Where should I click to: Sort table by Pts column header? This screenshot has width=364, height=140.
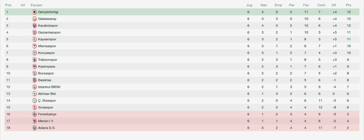[x=348, y=5]
